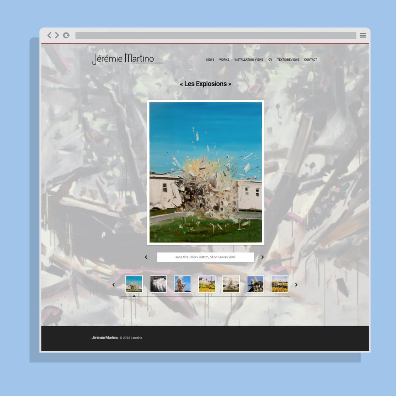Slide thumbnail strip left with arrow
Image resolution: width=396 pixels, height=396 pixels.
pyautogui.click(x=113, y=285)
